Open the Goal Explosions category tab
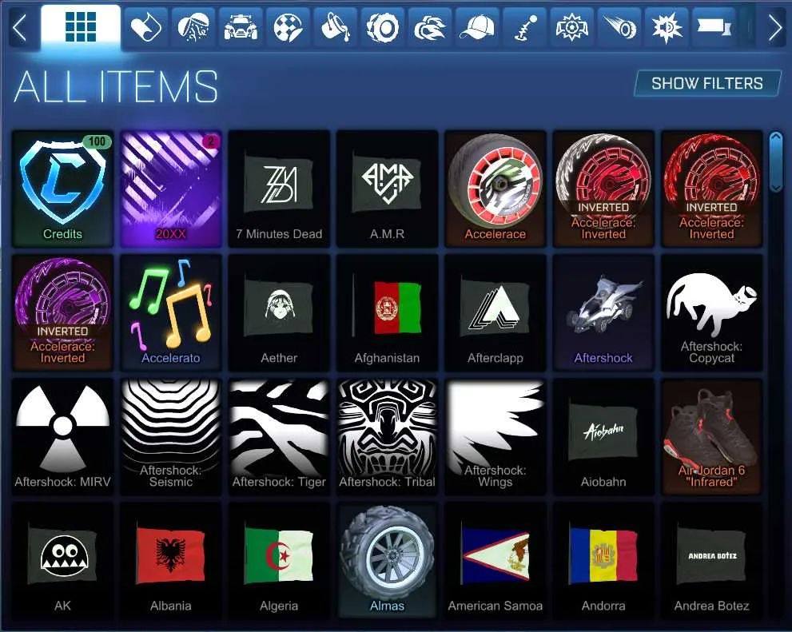Viewport: 792px width, 632px height. tap(572, 26)
